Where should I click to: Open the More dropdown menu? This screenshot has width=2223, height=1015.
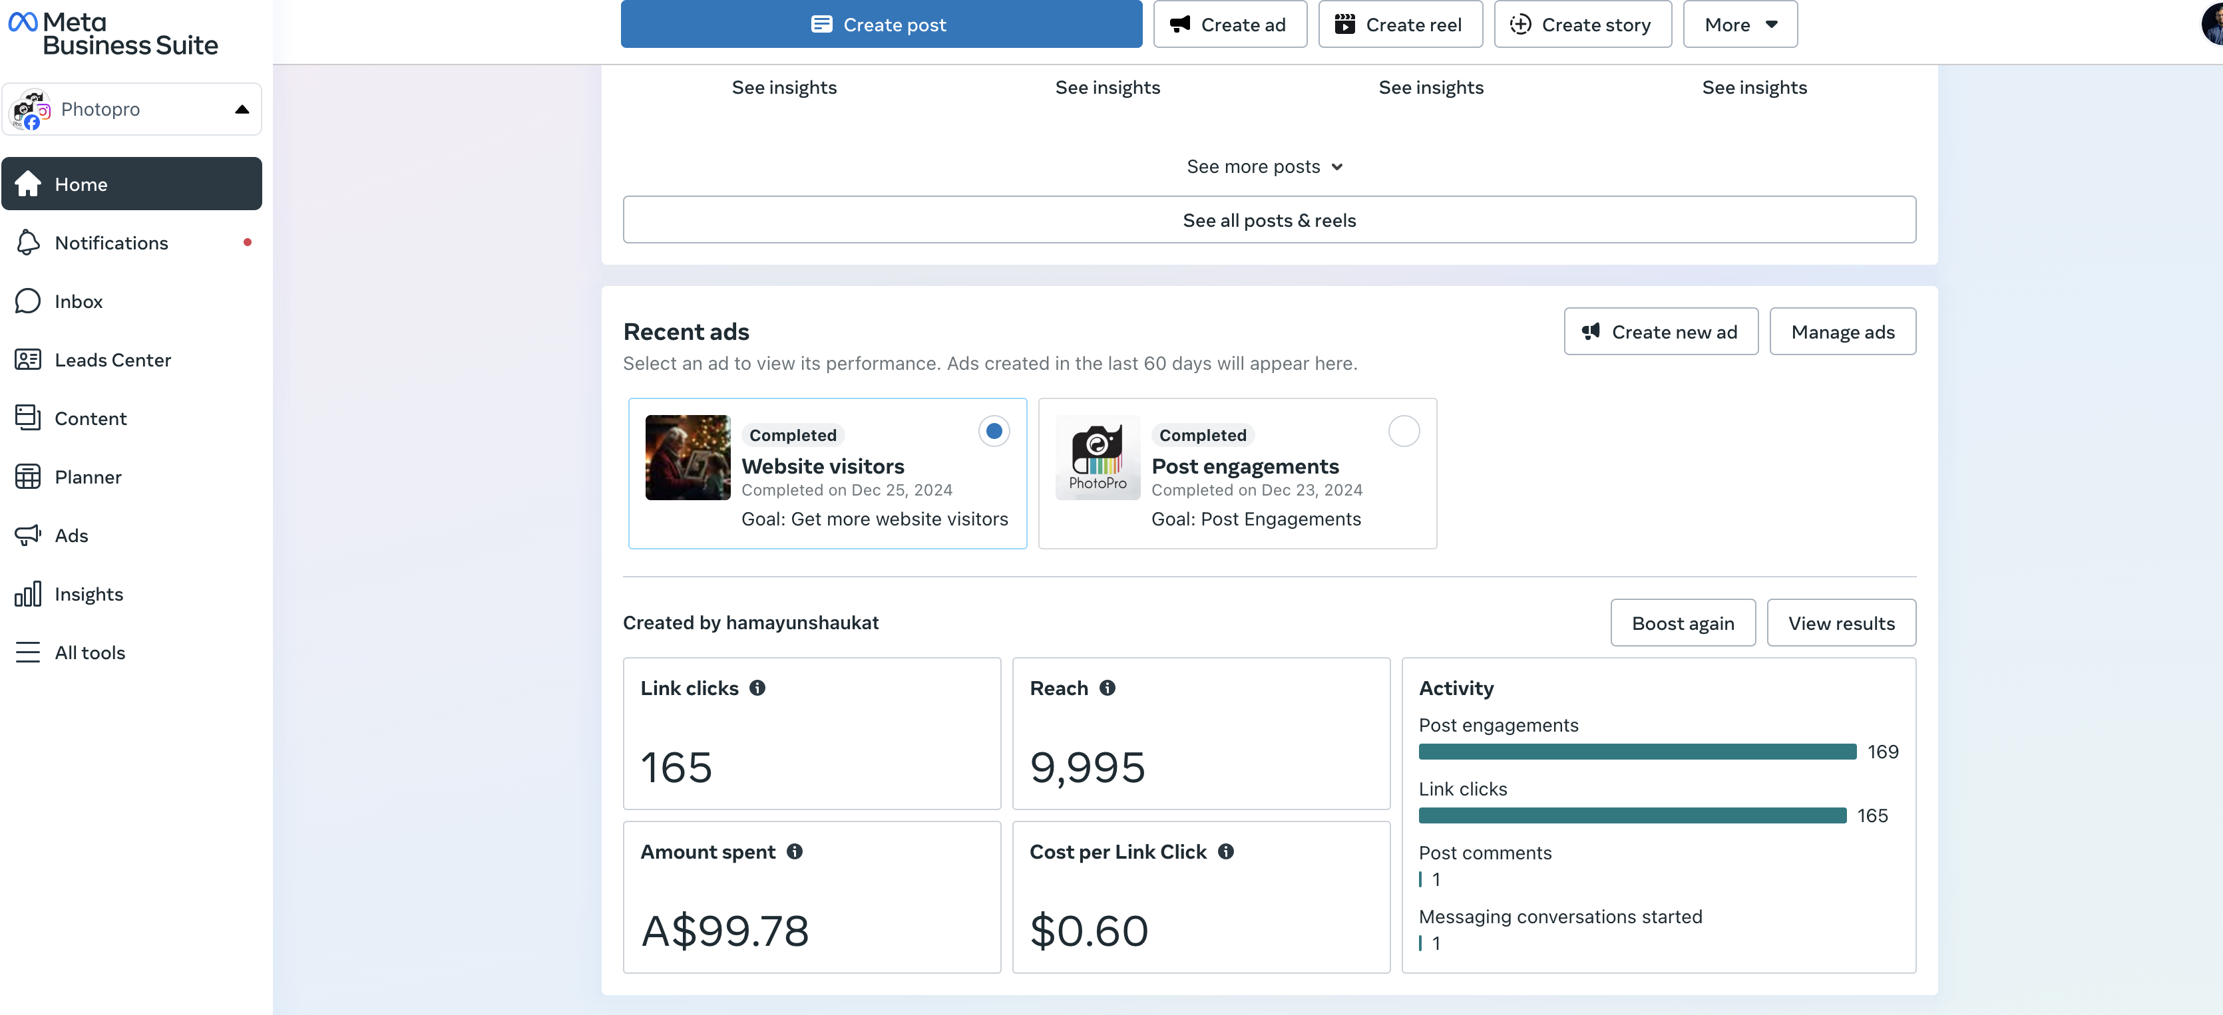[1739, 24]
